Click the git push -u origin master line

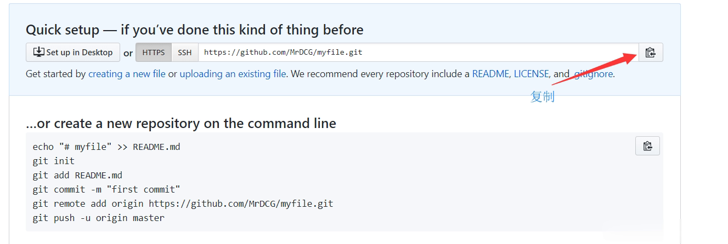pyautogui.click(x=98, y=218)
